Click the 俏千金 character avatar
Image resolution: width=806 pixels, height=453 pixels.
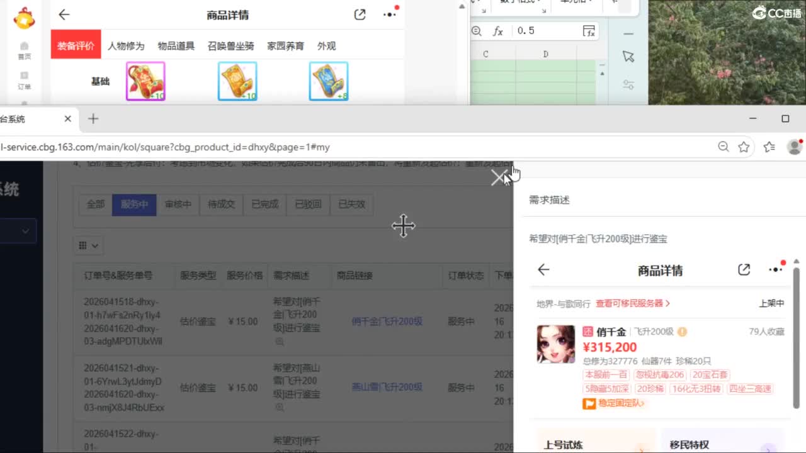pyautogui.click(x=556, y=344)
